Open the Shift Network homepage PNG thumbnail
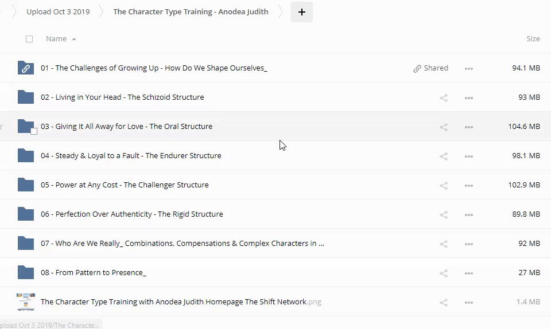The image size is (551, 329). (26, 301)
